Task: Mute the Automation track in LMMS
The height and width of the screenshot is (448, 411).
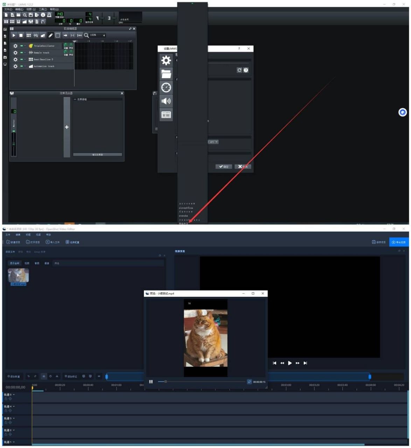Action: [x=21, y=66]
